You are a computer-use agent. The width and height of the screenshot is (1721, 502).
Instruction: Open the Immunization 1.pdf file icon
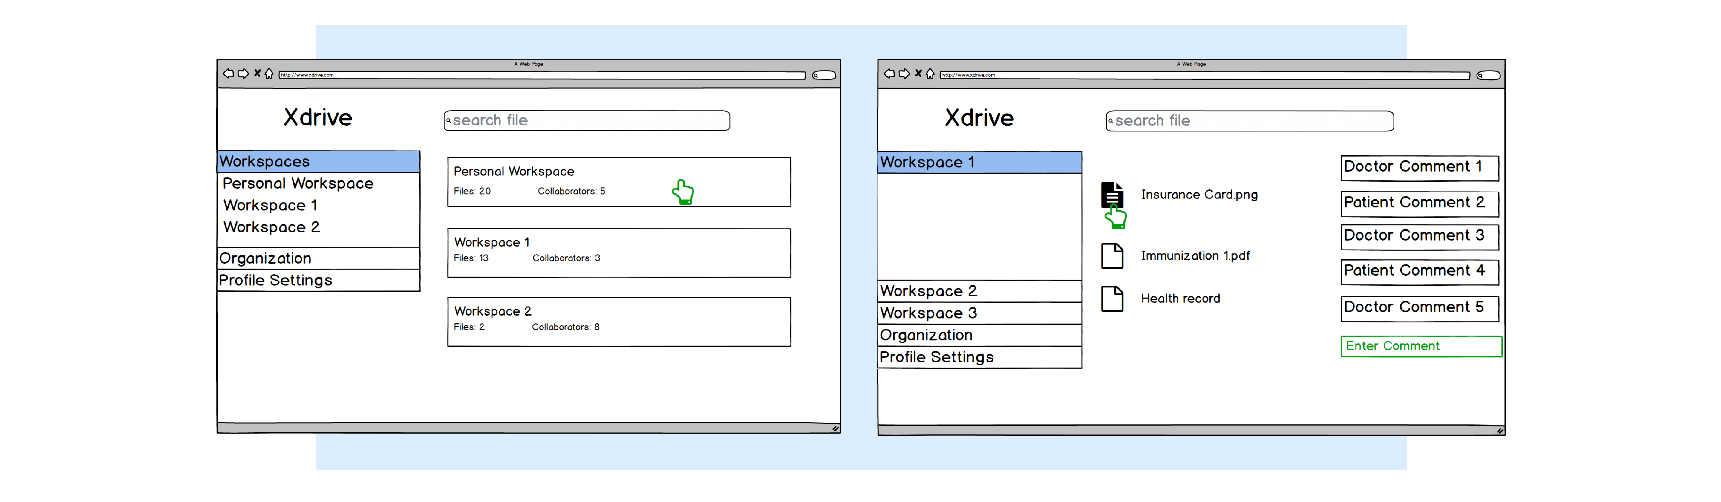coord(1112,256)
